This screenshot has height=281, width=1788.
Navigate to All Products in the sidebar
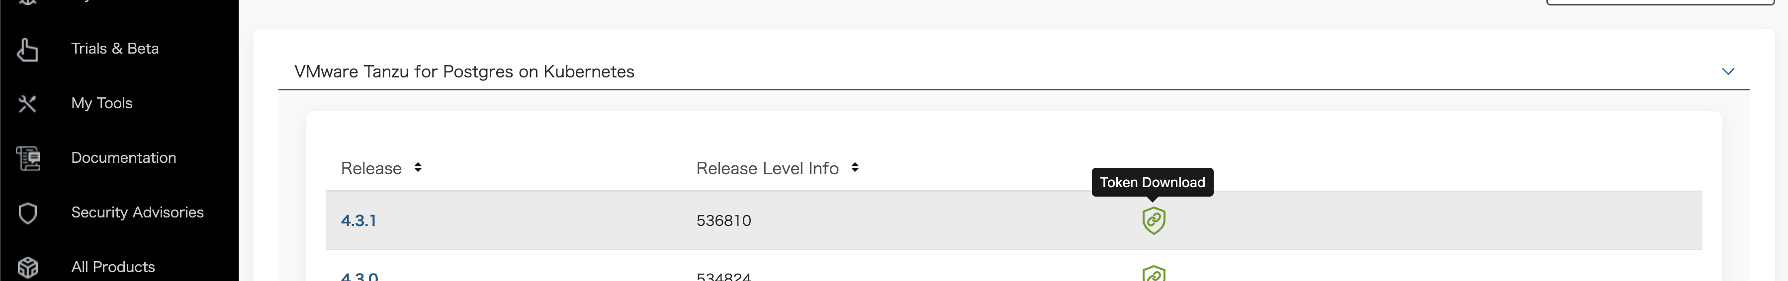[x=112, y=267]
